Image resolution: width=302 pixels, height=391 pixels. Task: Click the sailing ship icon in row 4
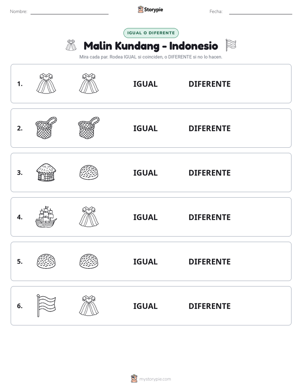(x=46, y=217)
